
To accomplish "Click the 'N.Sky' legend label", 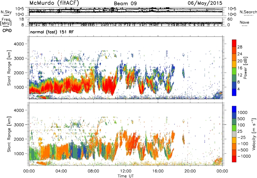I will point(6,12).
